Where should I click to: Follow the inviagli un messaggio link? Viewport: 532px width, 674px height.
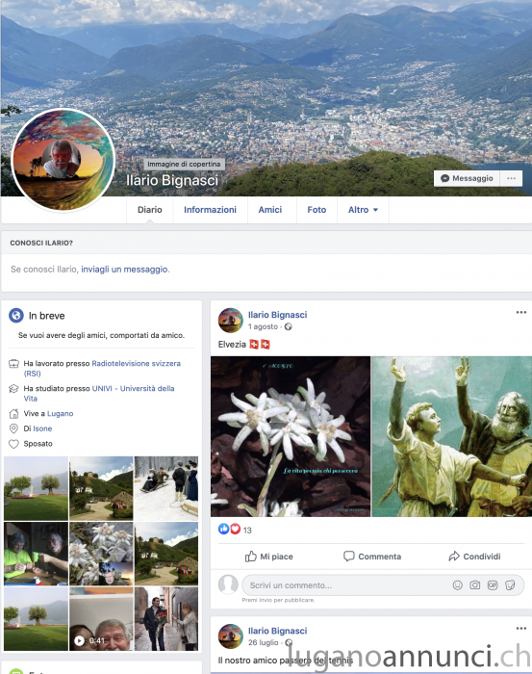click(124, 270)
